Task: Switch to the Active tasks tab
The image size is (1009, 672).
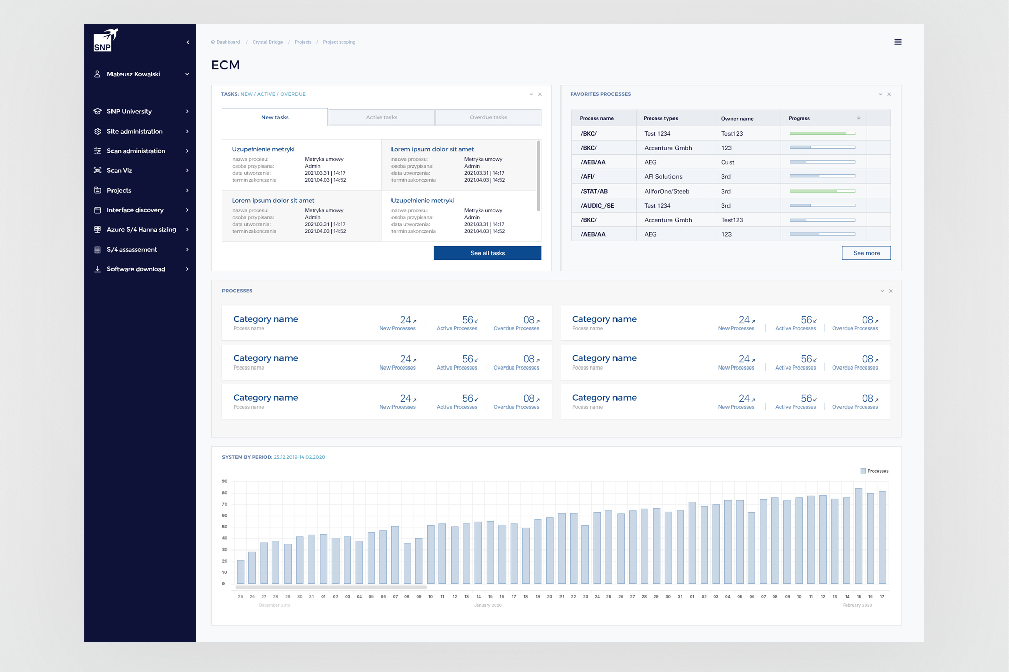Action: [381, 117]
